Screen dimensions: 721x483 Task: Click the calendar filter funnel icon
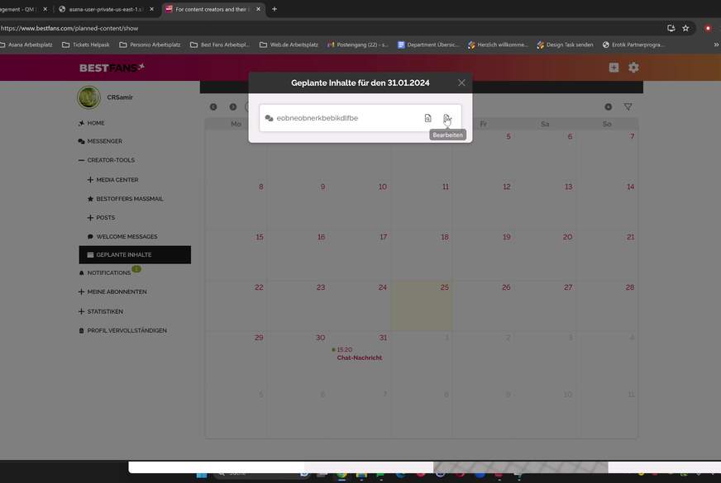tap(628, 107)
